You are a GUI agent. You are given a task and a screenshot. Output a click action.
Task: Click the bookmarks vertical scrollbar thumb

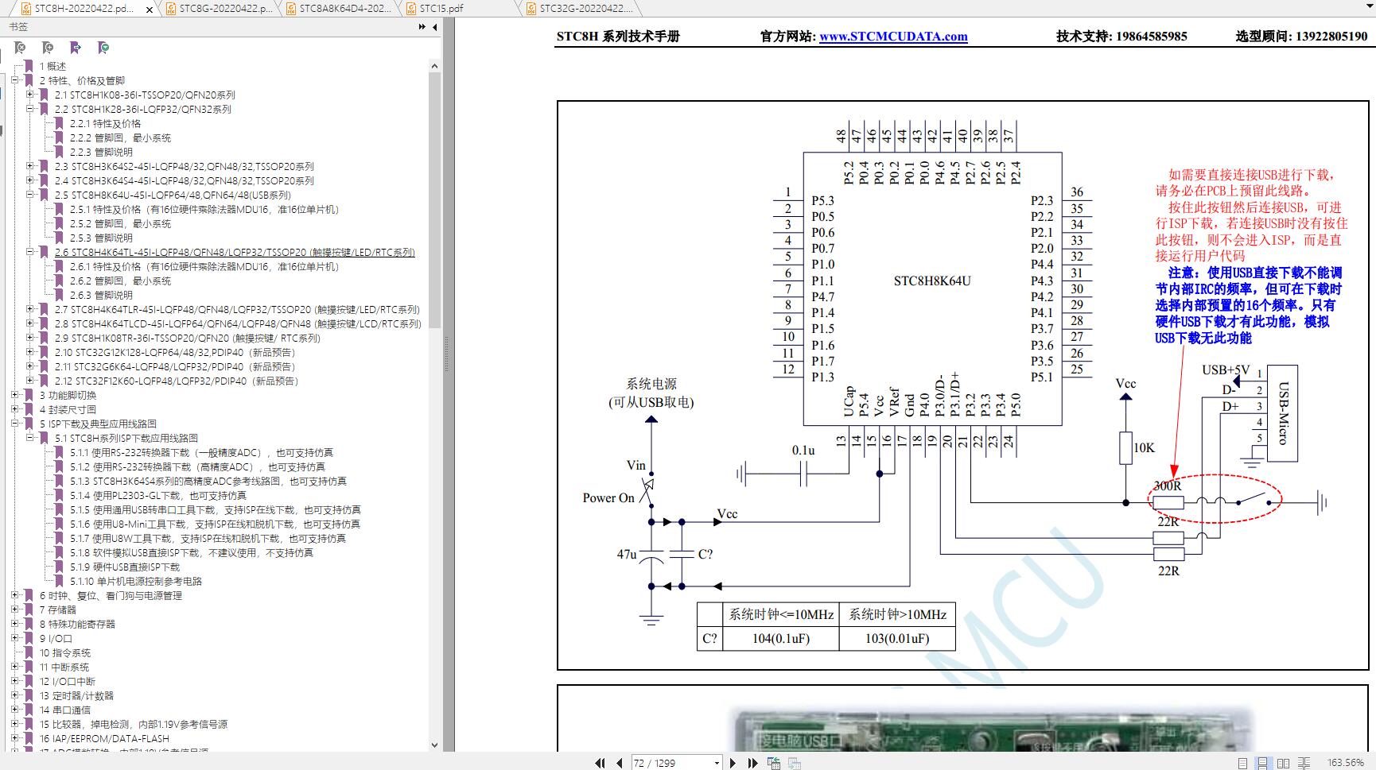point(434,200)
